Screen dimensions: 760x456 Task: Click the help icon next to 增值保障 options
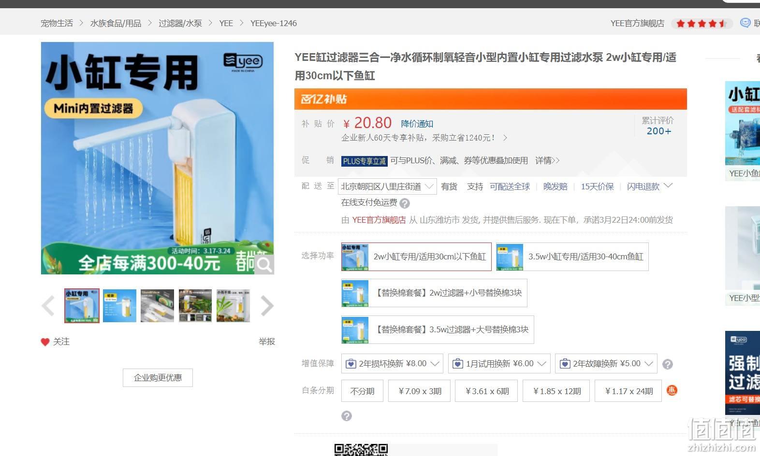[x=668, y=364]
